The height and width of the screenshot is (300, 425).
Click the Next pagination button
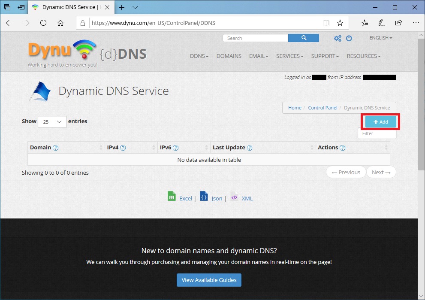click(381, 172)
